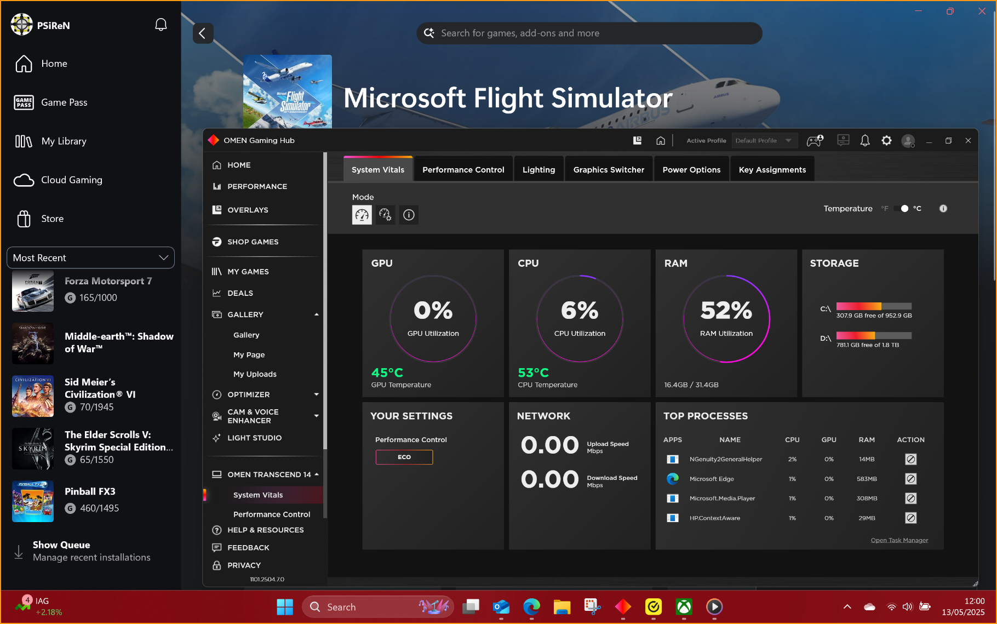997x624 pixels.
Task: Go back with the Xbox back arrow
Action: point(203,33)
